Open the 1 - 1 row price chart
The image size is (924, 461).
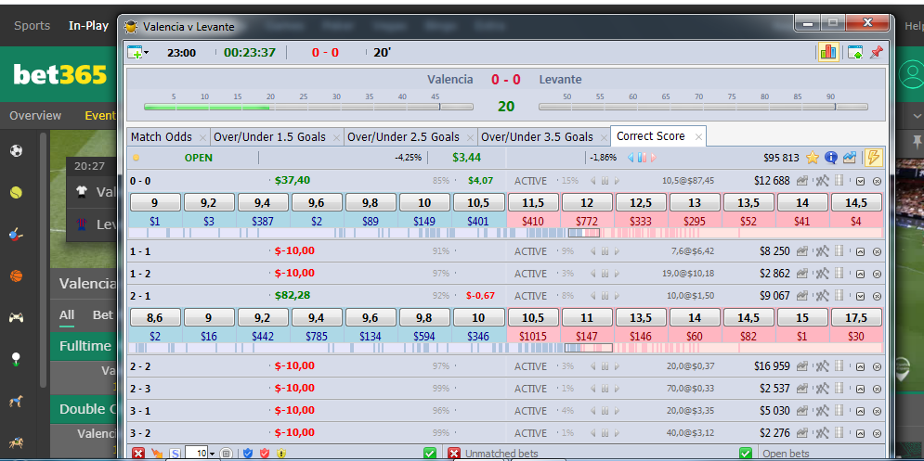tap(802, 251)
